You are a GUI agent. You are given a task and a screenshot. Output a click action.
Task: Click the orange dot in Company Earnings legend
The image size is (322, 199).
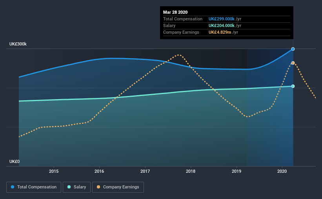[98, 187]
